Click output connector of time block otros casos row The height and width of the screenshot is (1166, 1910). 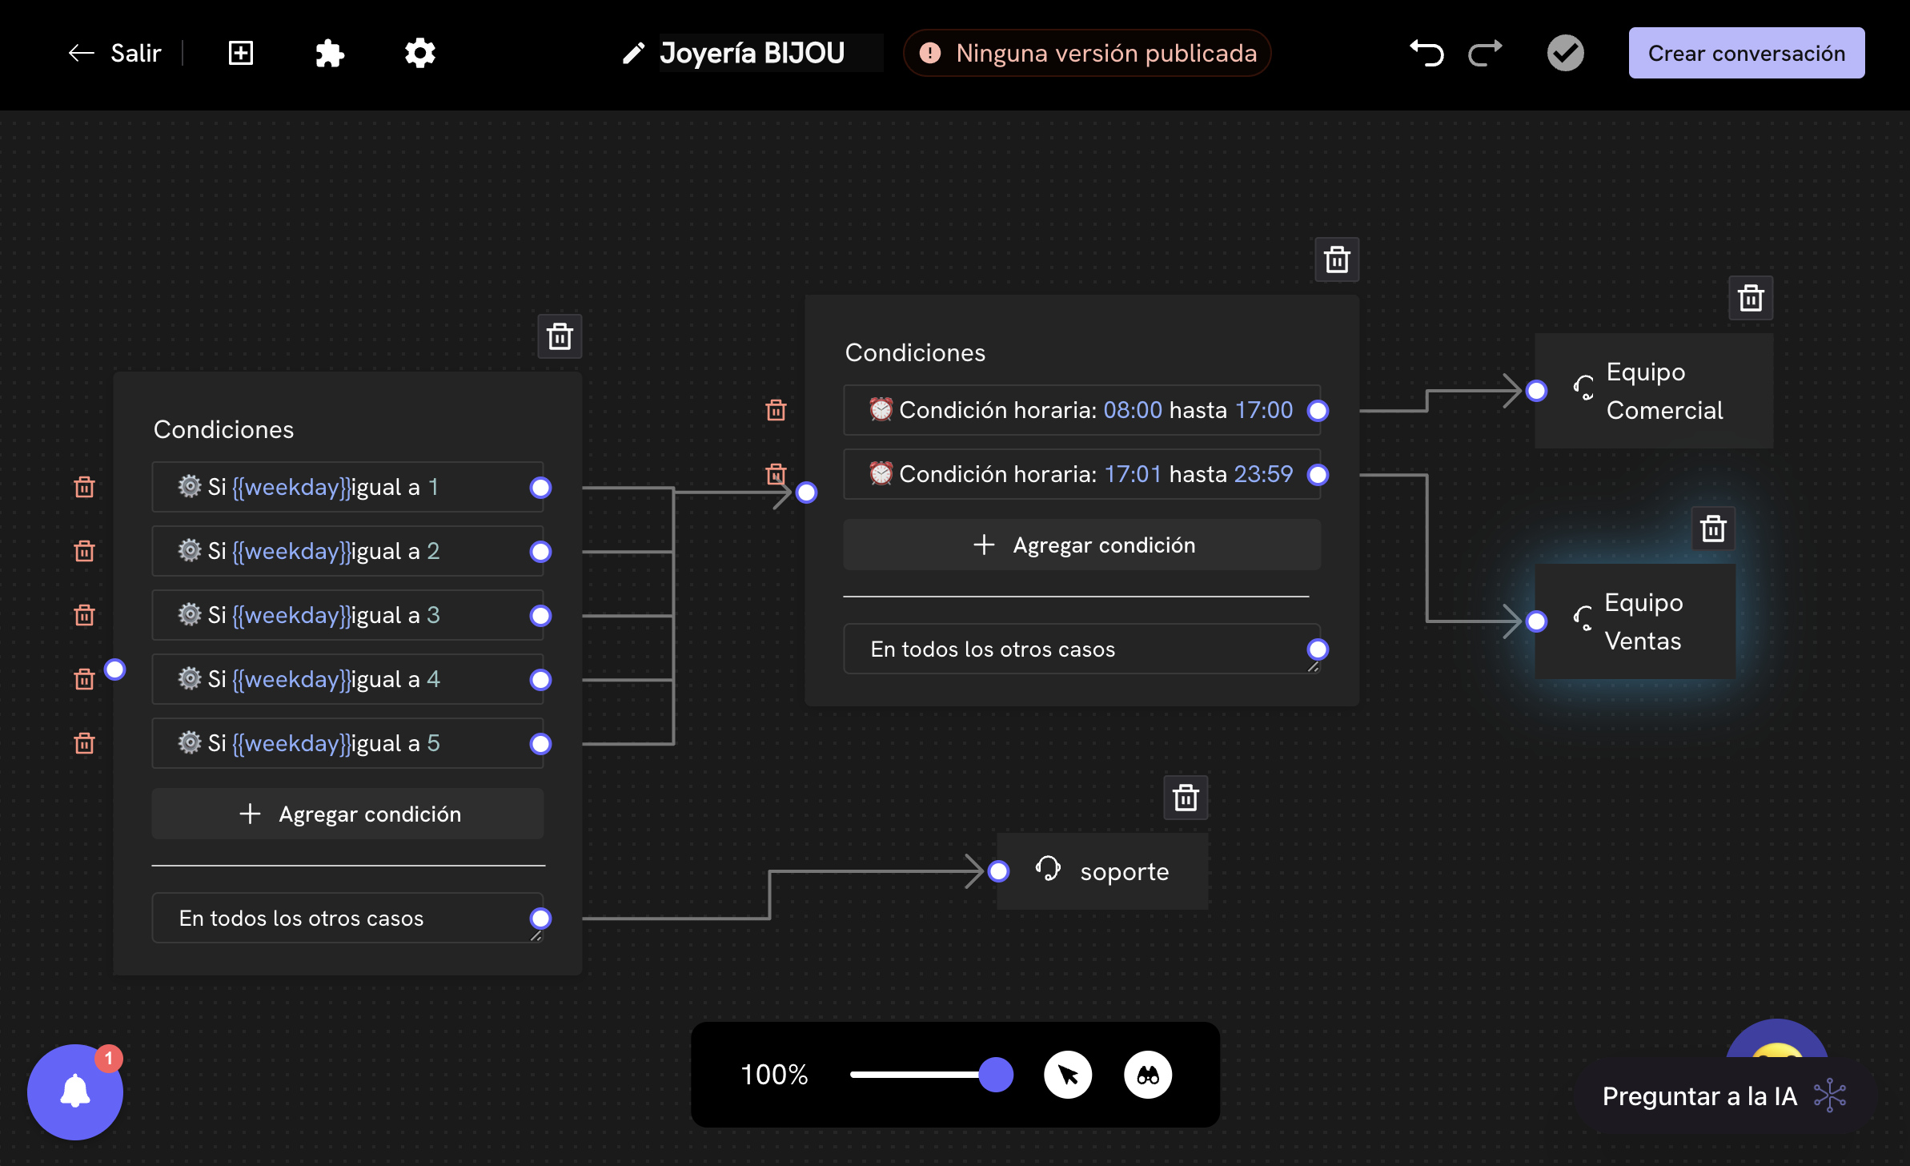pyautogui.click(x=1318, y=649)
